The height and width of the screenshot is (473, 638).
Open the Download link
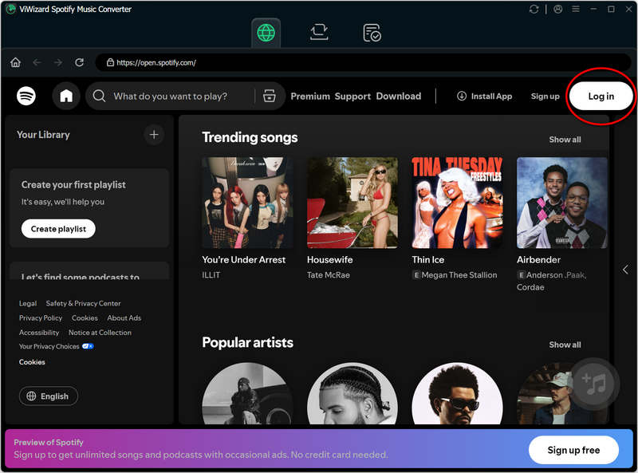coord(398,97)
